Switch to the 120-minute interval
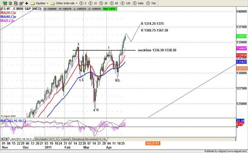The height and width of the screenshot is (153, 248). tap(126, 3)
